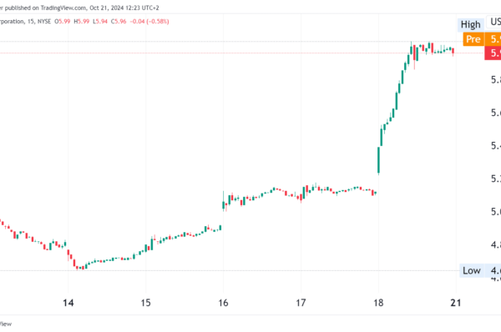Open the US currency selector box

pyautogui.click(x=493, y=22)
